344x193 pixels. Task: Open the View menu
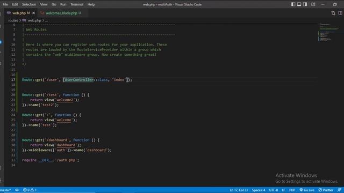point(44,4)
